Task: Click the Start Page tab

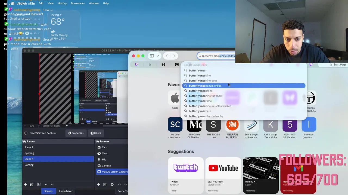Action: [338, 64]
